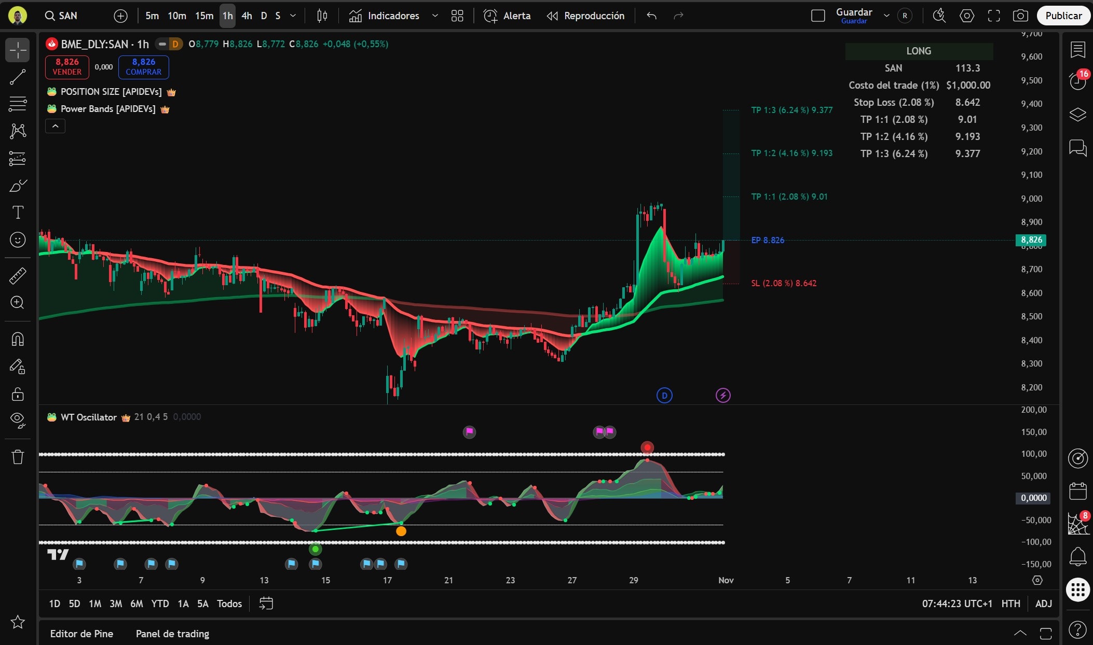
Task: Open the trend line drawing tool
Action: (x=18, y=77)
